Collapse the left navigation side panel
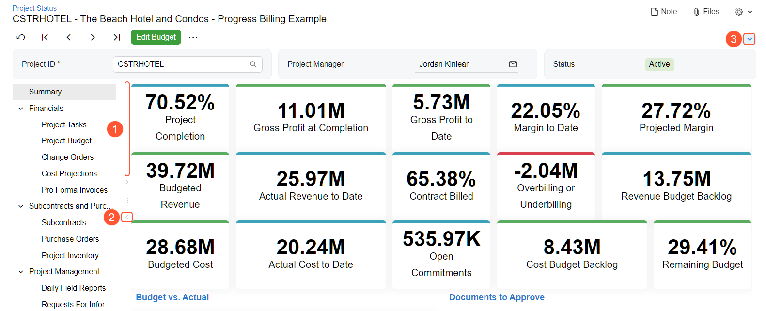 pos(127,217)
